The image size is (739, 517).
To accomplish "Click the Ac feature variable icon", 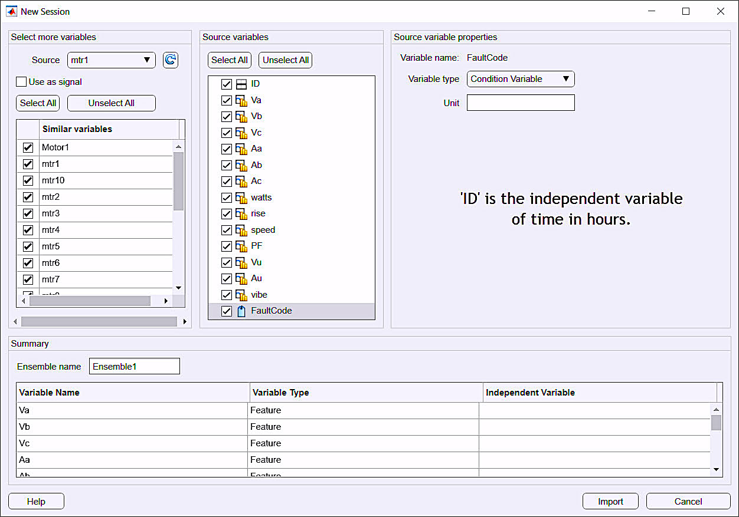I will (241, 182).
